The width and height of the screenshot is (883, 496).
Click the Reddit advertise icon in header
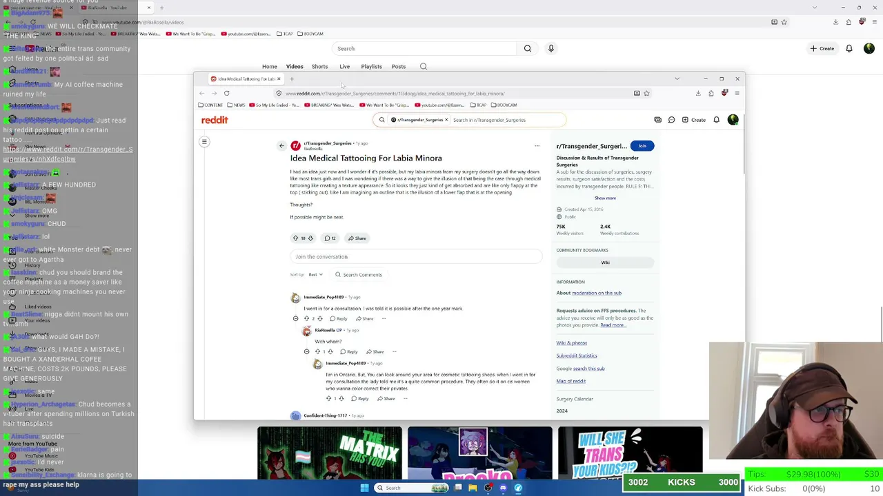click(658, 120)
